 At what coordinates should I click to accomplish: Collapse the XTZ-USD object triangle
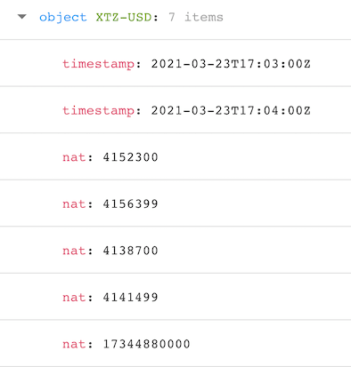22,17
